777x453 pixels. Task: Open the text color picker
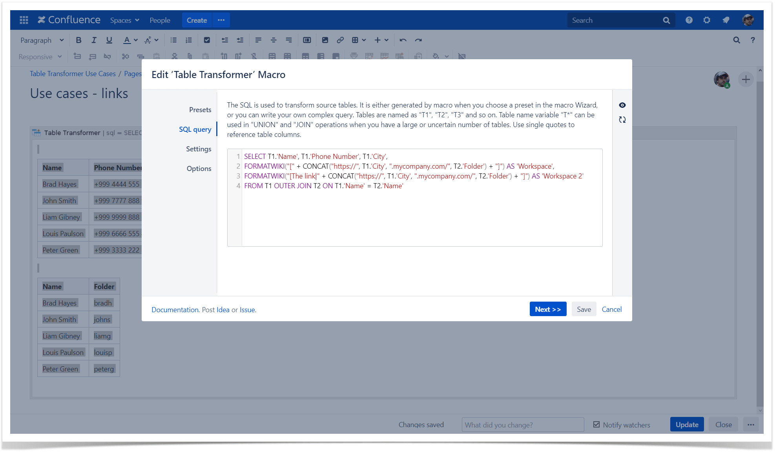point(127,40)
